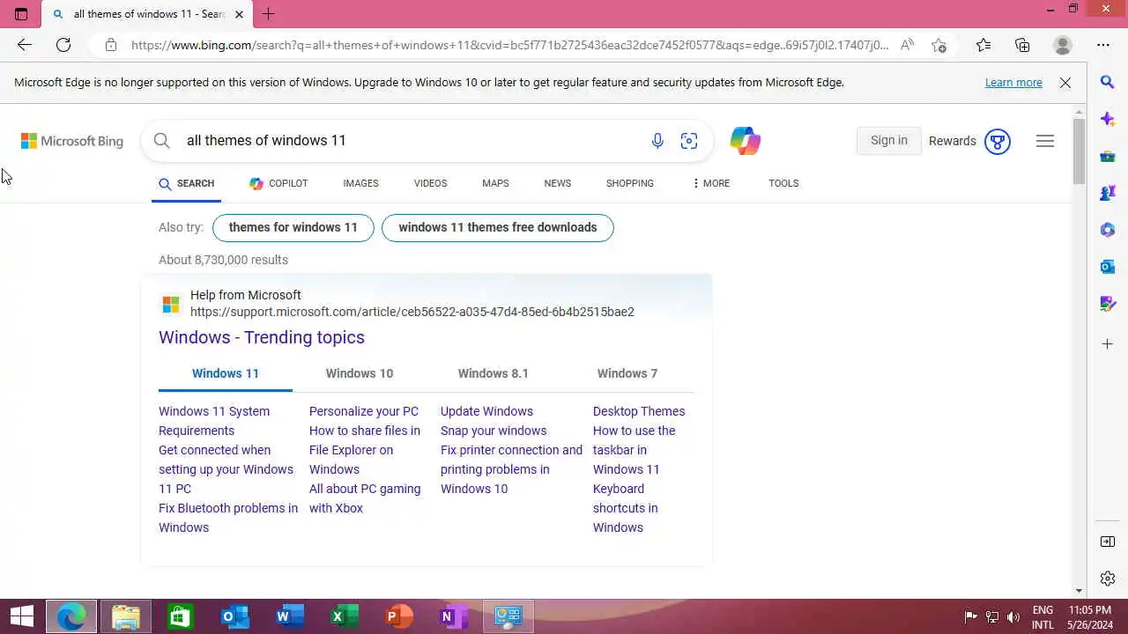1128x634 pixels.
Task: Click the Microsoft Bing logo
Action: click(x=72, y=141)
